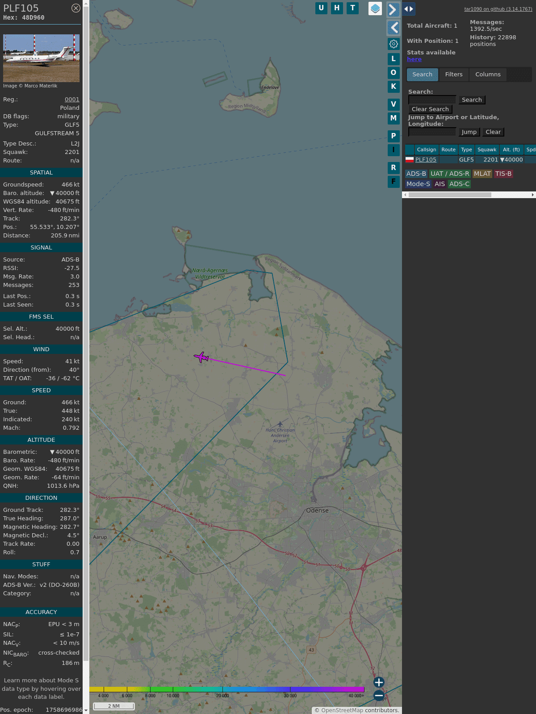Screen dimensions: 536x714
Task: Focus the Jump to Airport input field
Action: (x=432, y=132)
